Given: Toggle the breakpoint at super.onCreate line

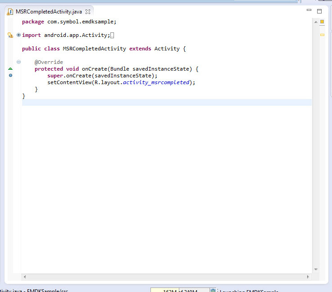Looking at the screenshot, I should tap(10, 76).
